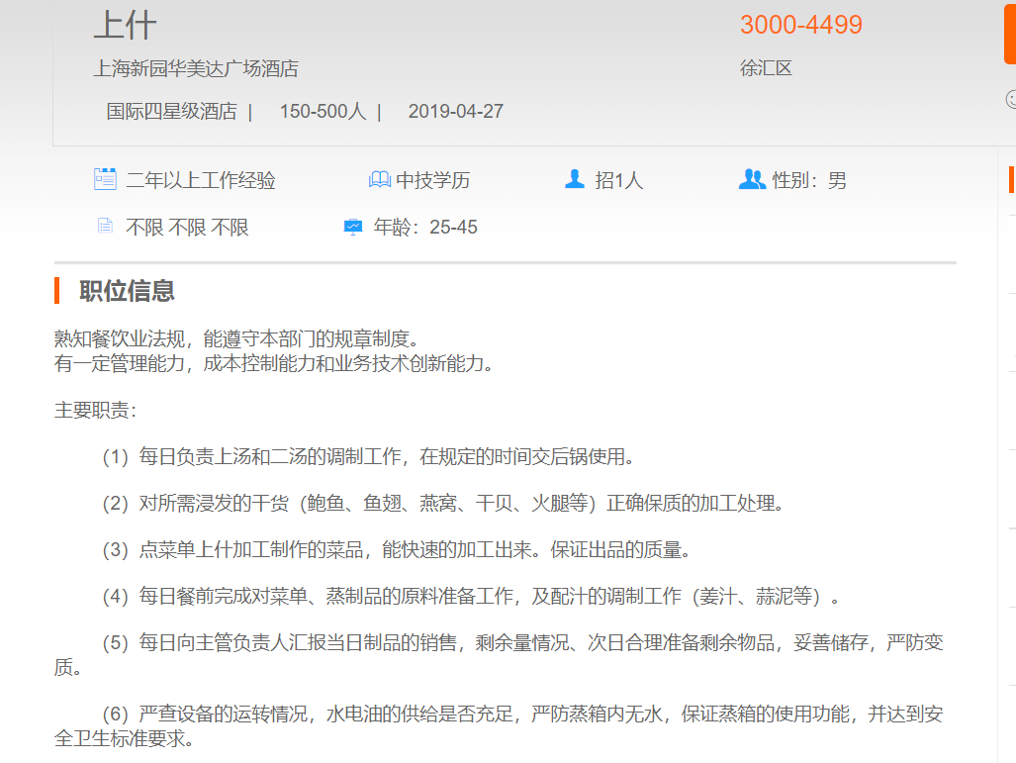Click the 国际四星级酒店 category text

[x=171, y=111]
